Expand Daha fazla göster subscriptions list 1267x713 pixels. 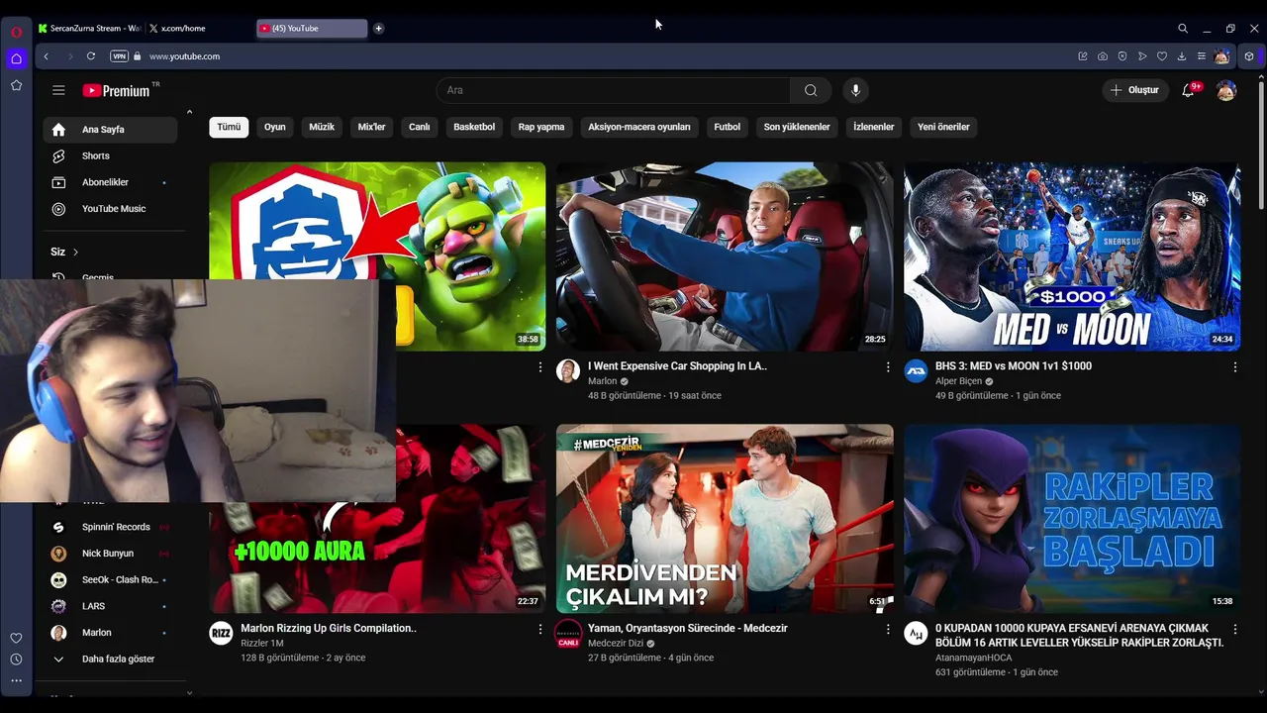(110, 659)
